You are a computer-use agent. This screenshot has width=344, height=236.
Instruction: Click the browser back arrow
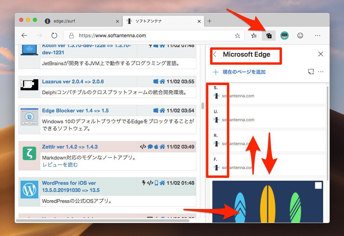point(24,36)
